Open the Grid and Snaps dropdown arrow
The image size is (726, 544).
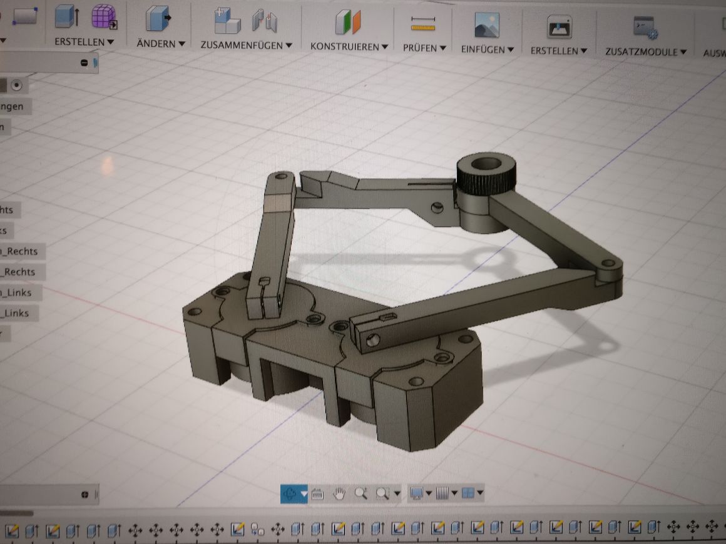tap(454, 493)
